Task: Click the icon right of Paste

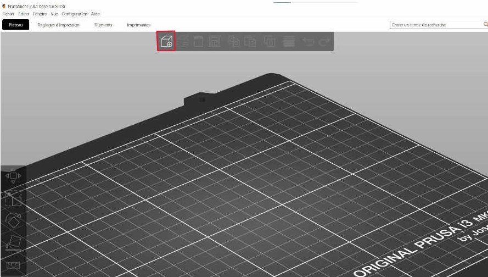Action: pos(270,41)
